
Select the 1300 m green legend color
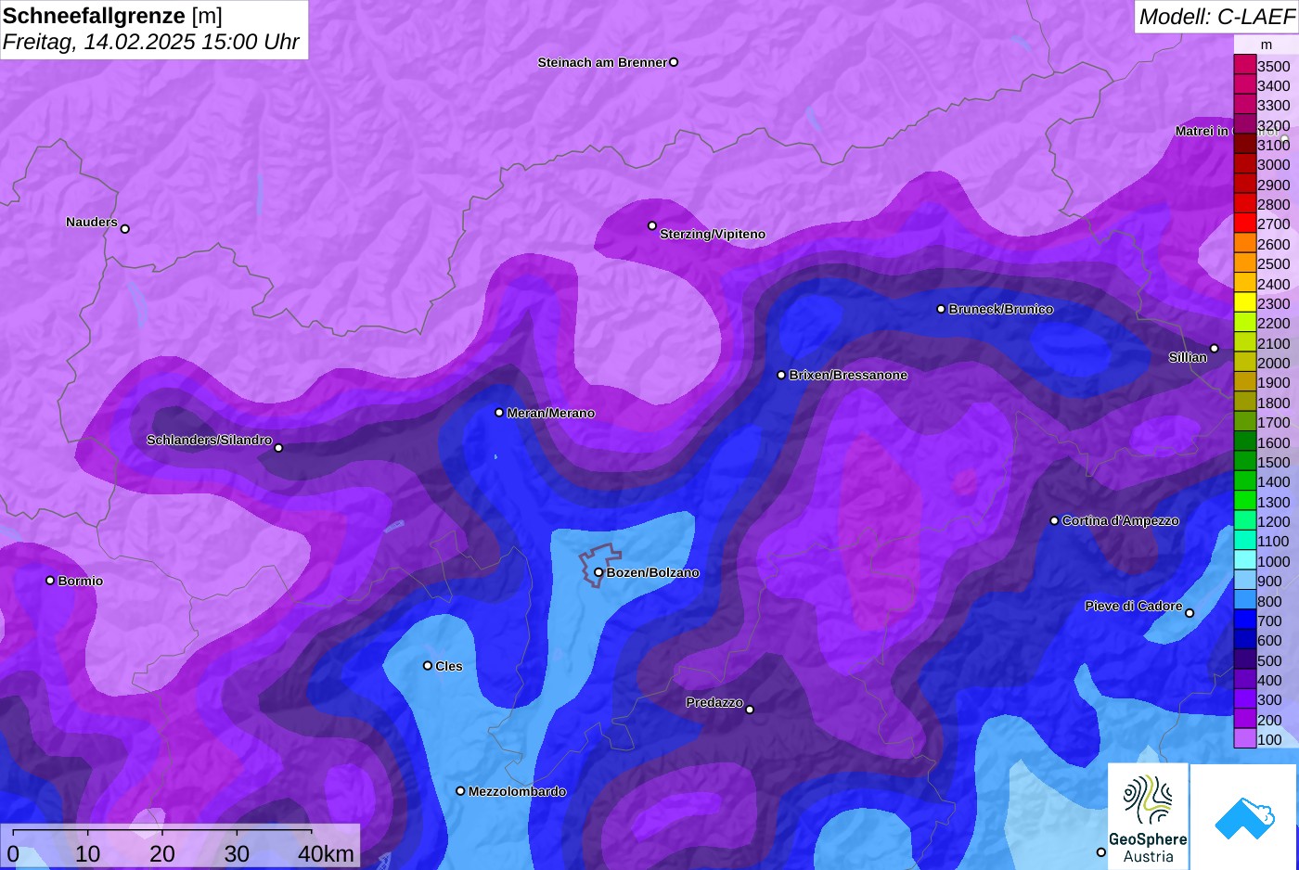tap(1244, 501)
